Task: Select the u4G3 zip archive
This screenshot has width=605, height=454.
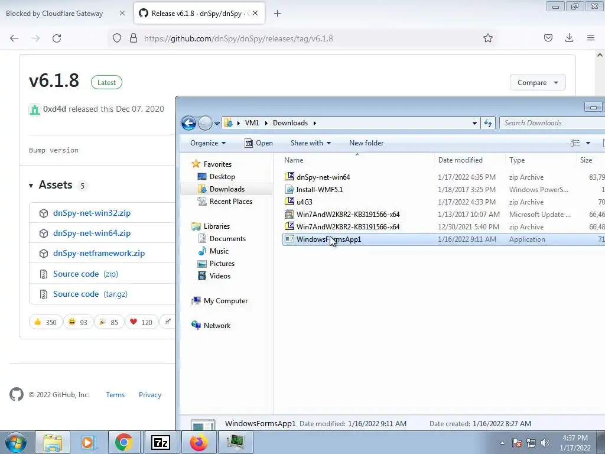Action: tap(304, 202)
